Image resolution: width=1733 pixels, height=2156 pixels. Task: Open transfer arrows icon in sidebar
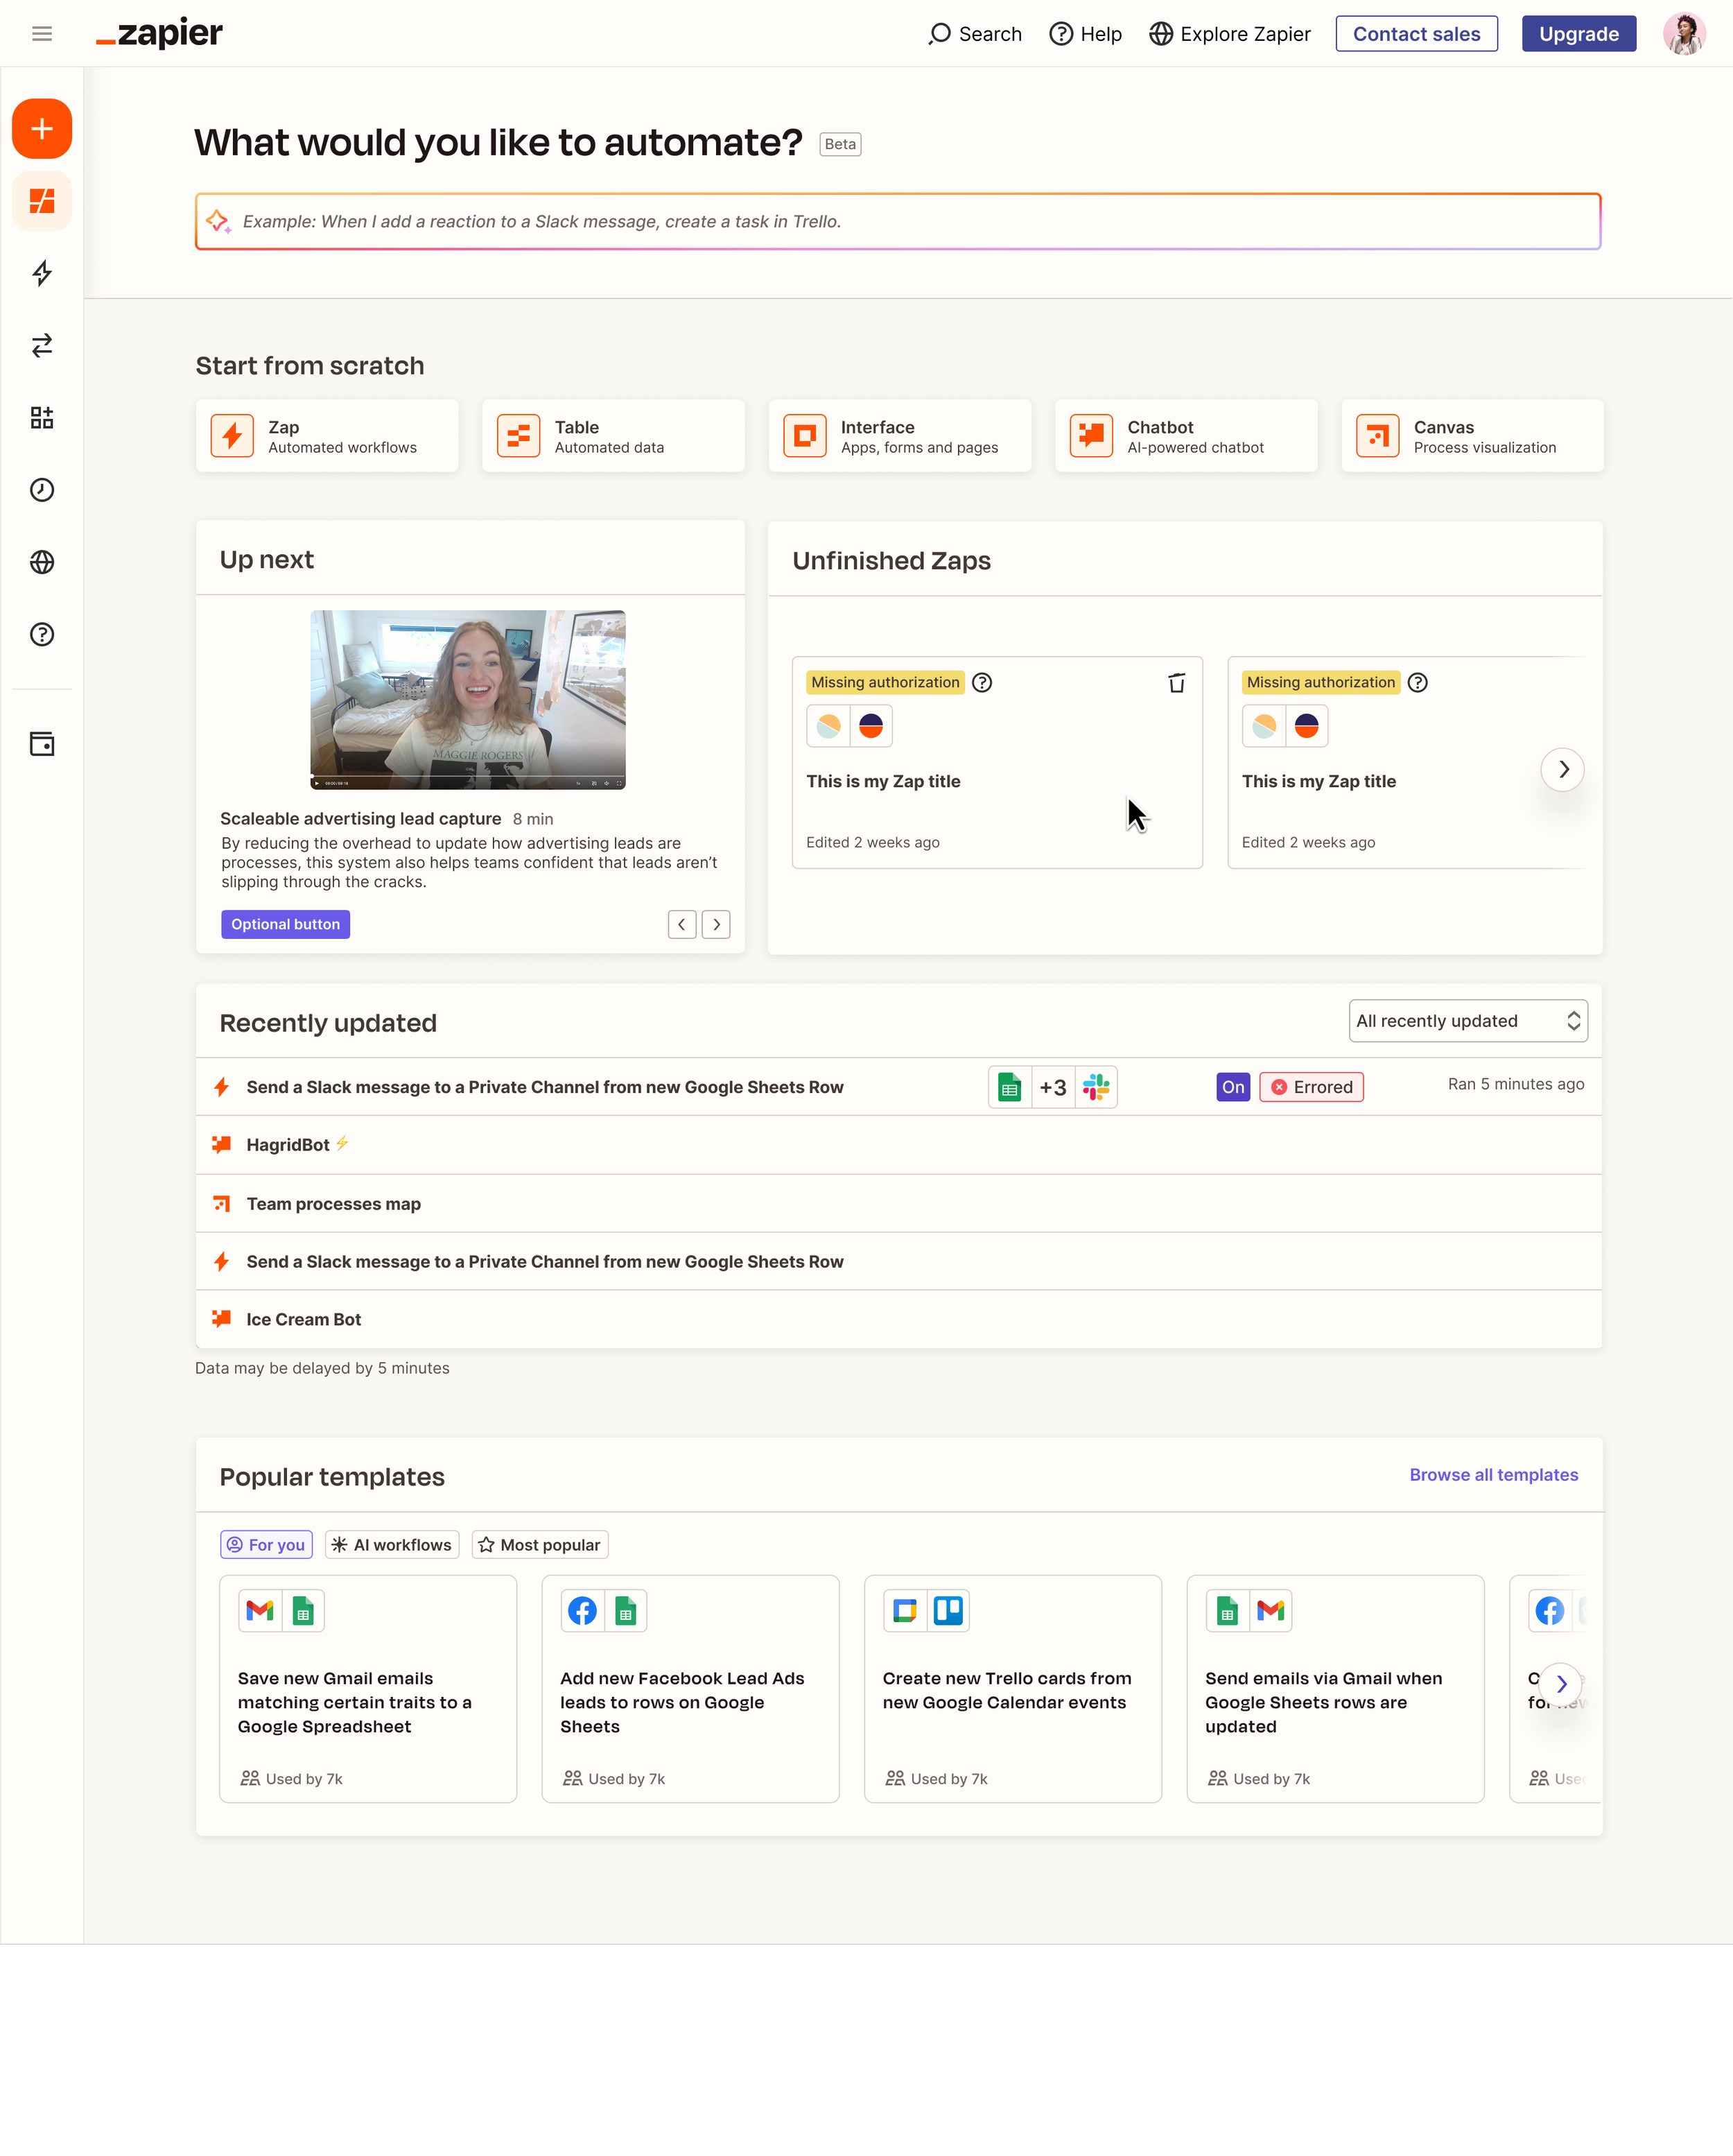click(x=42, y=345)
